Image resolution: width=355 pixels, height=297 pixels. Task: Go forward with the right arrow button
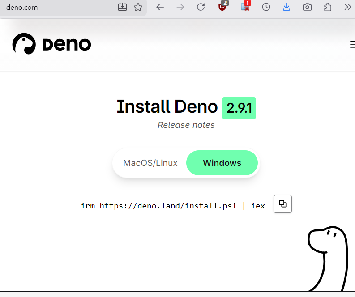point(180,7)
